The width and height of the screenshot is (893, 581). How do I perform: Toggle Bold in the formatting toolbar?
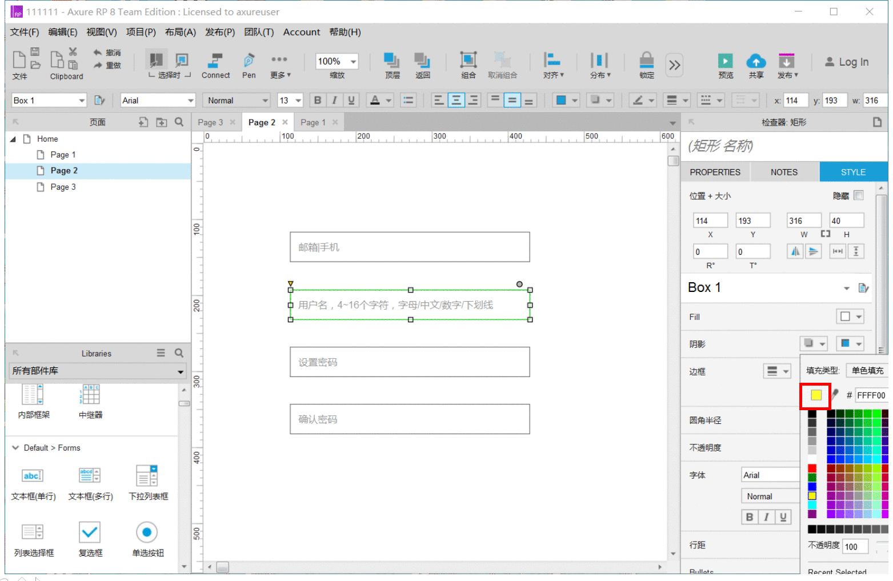(318, 100)
